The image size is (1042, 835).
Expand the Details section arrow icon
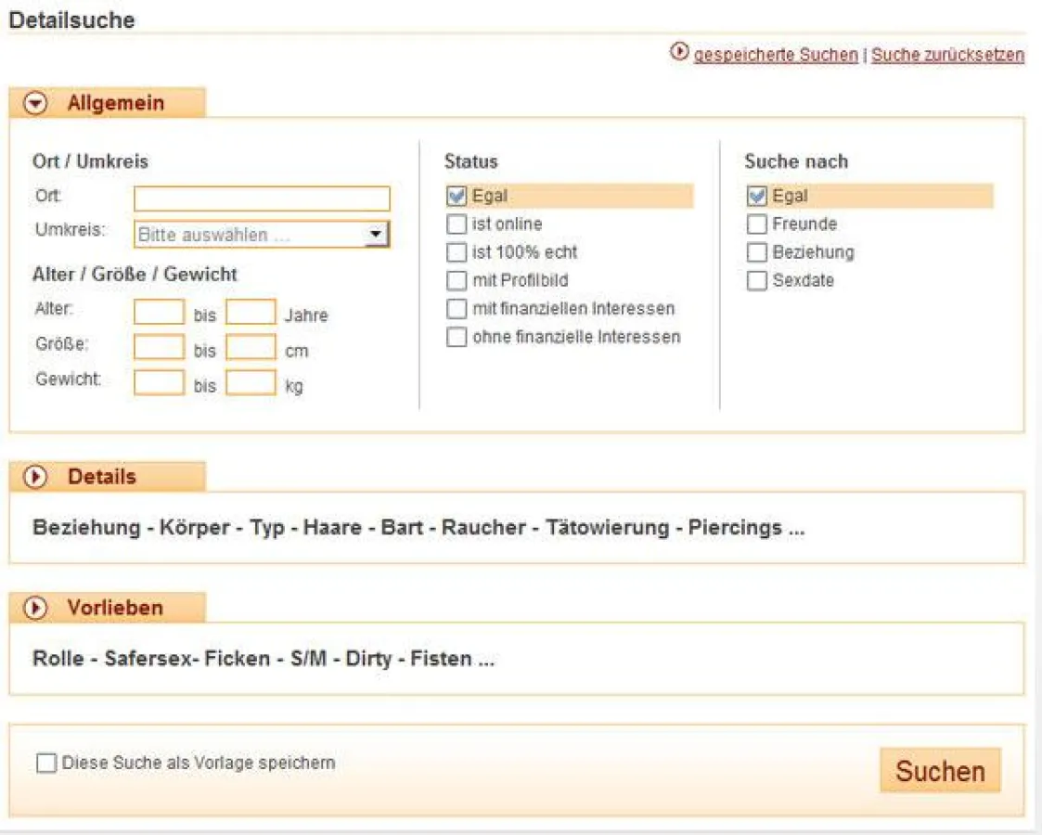(36, 478)
